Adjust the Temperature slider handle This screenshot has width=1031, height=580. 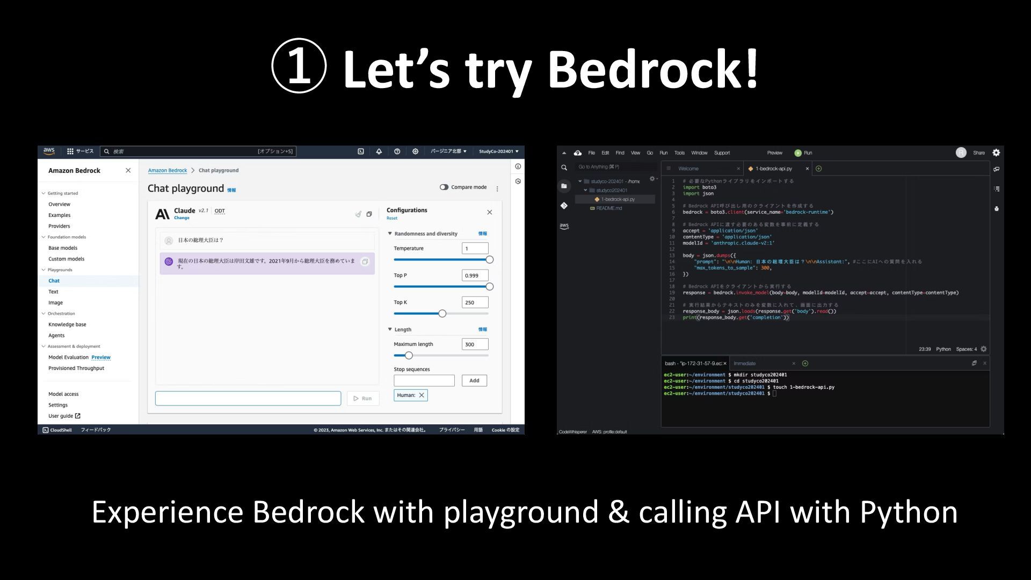490,260
